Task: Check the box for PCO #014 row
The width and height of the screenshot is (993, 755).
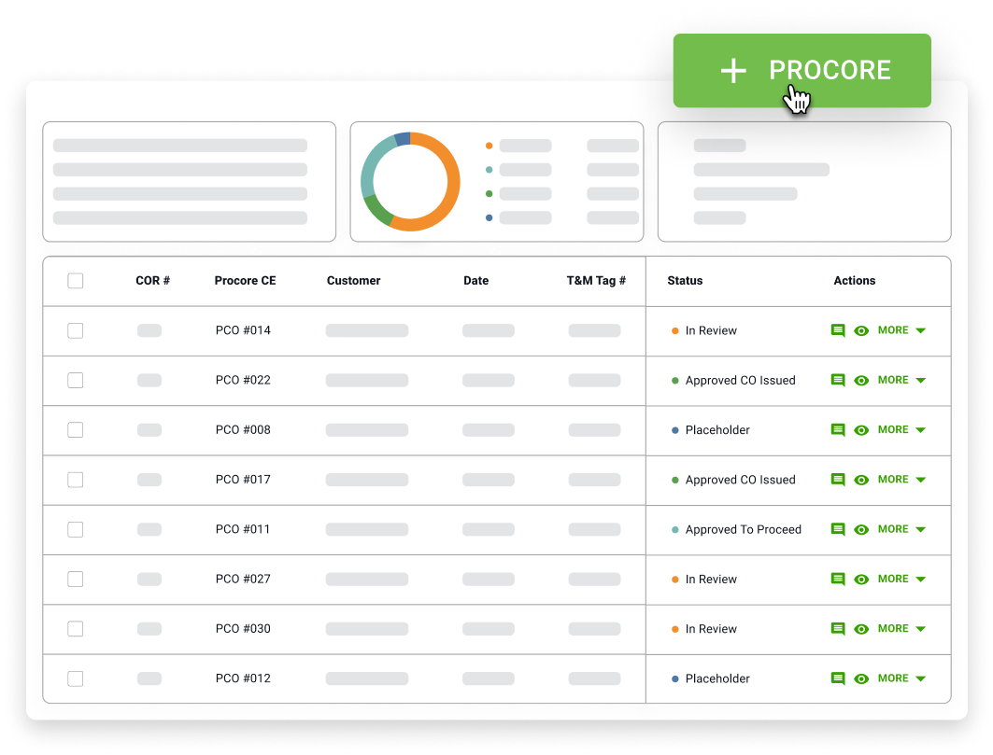Action: pos(76,330)
